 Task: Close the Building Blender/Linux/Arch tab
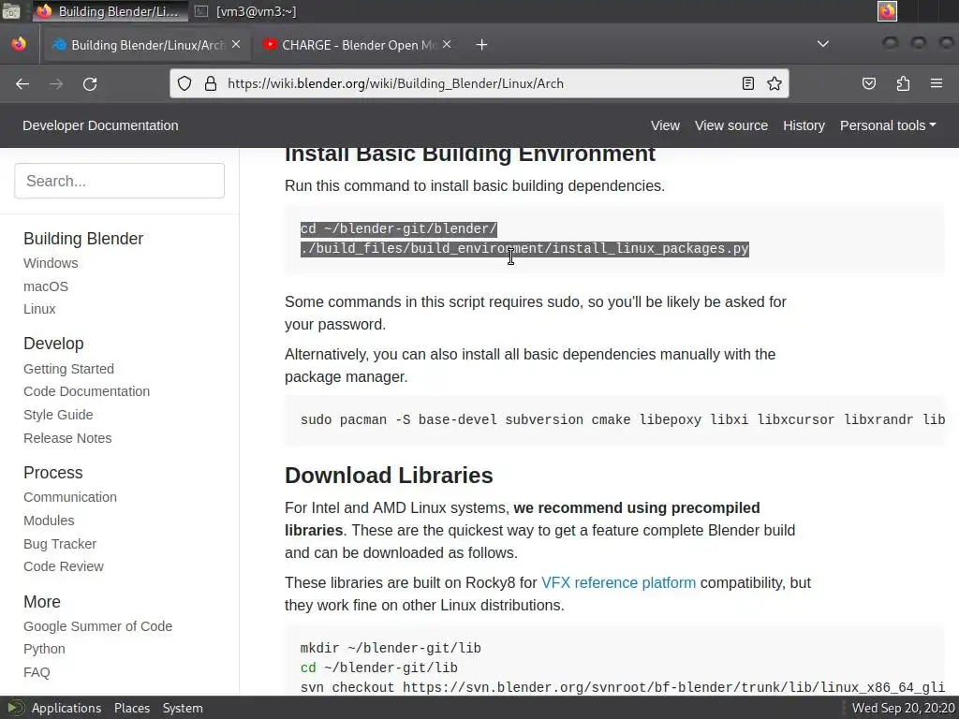coord(236,45)
